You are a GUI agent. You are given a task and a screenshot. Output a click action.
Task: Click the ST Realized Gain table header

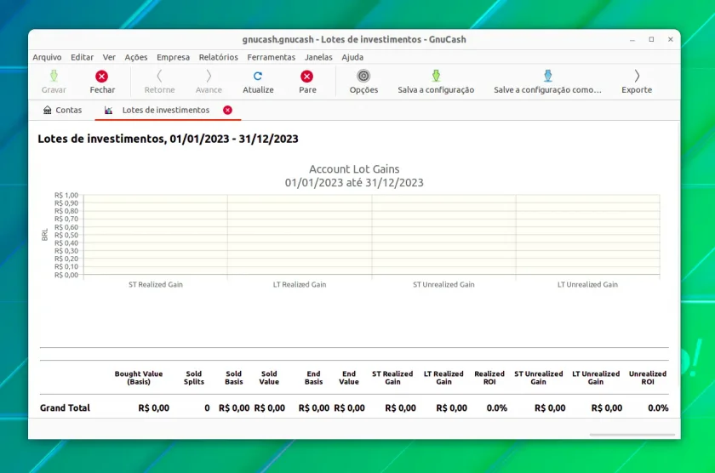tap(392, 378)
